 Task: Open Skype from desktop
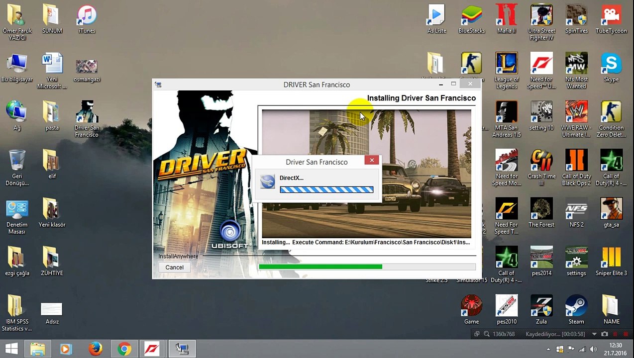coord(611,68)
